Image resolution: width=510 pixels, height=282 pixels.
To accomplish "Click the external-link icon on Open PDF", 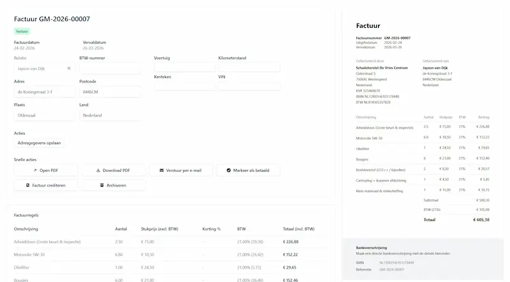I will 35,170.
